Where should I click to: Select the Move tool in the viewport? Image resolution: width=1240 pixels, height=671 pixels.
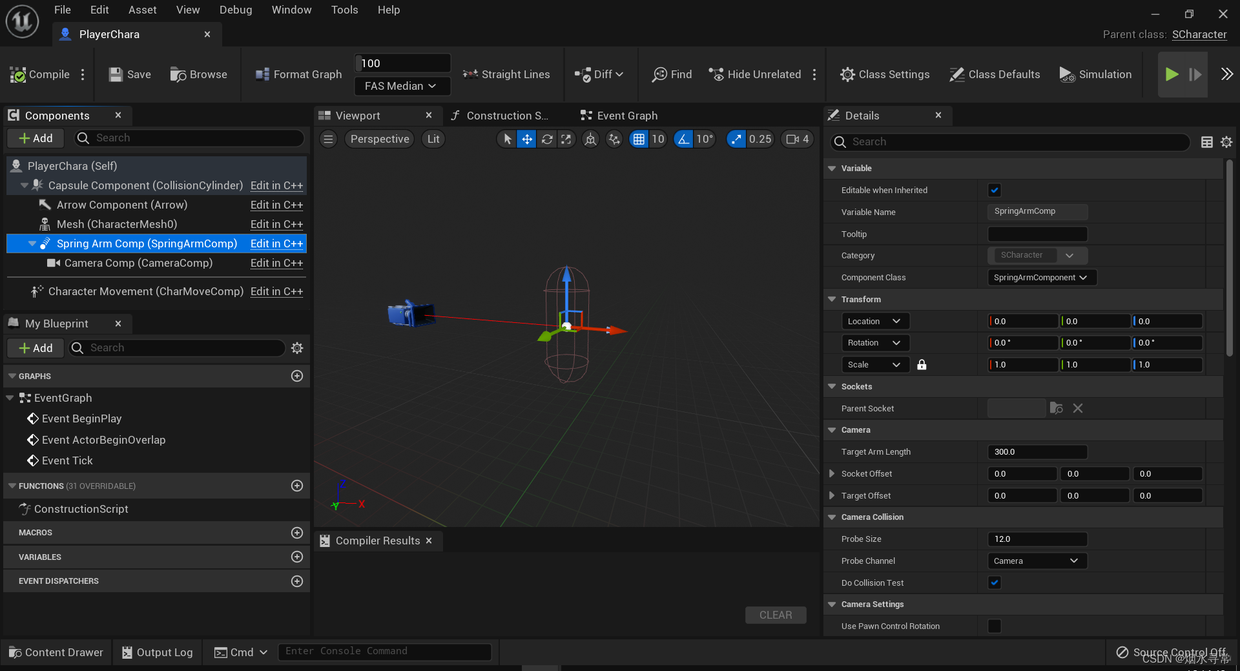(527, 139)
